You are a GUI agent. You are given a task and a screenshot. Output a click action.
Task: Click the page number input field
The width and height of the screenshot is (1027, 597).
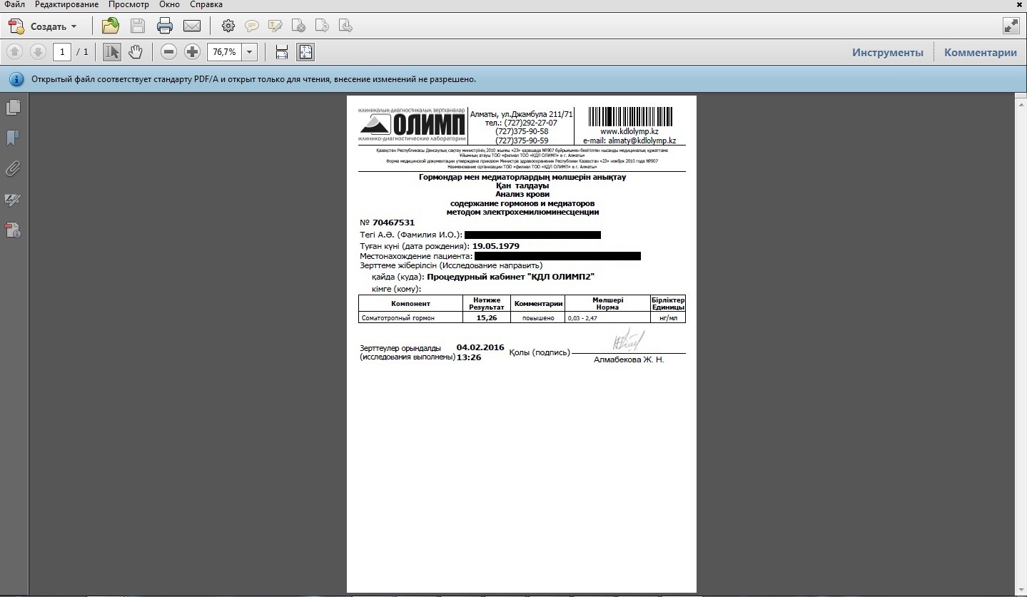click(62, 51)
